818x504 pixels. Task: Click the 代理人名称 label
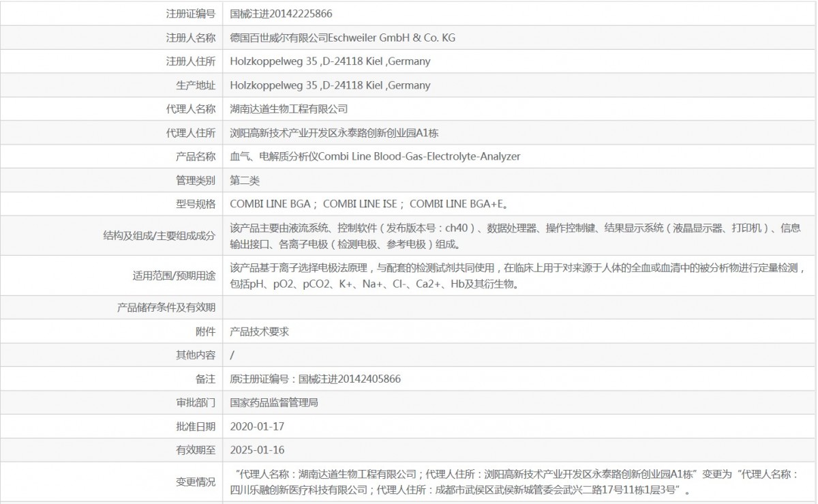click(191, 109)
